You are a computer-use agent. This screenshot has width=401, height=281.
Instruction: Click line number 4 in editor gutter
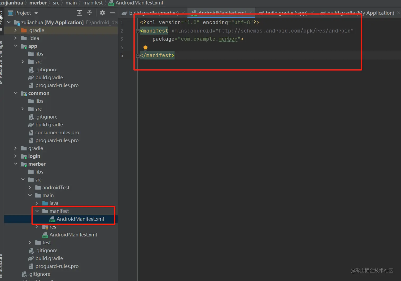[x=122, y=47]
